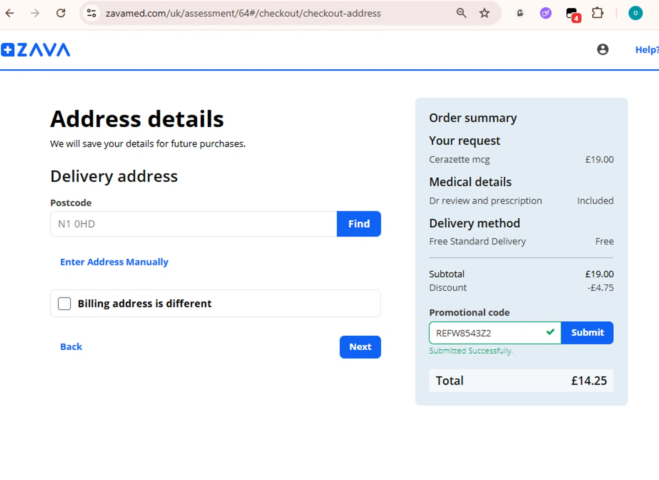Go back using browser back arrow
Screen dimensions: 659x480
click(10, 13)
